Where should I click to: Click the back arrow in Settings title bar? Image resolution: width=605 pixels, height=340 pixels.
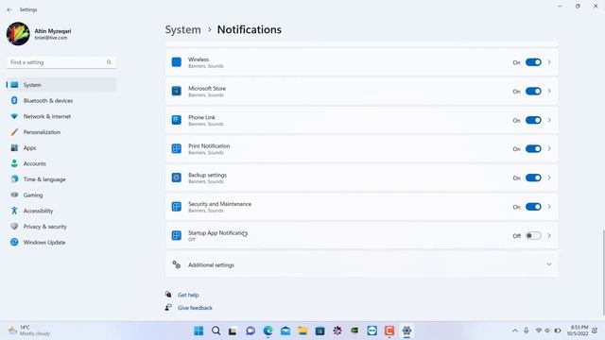coord(9,9)
